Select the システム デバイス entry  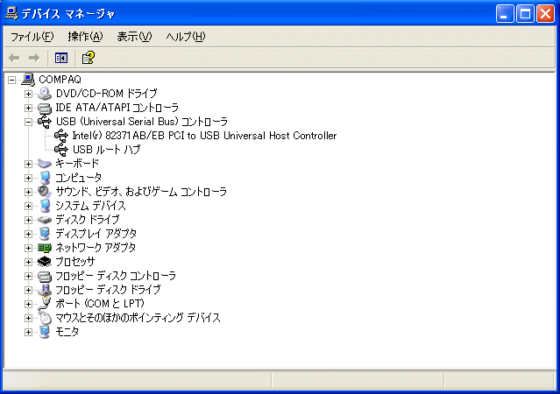(90, 206)
